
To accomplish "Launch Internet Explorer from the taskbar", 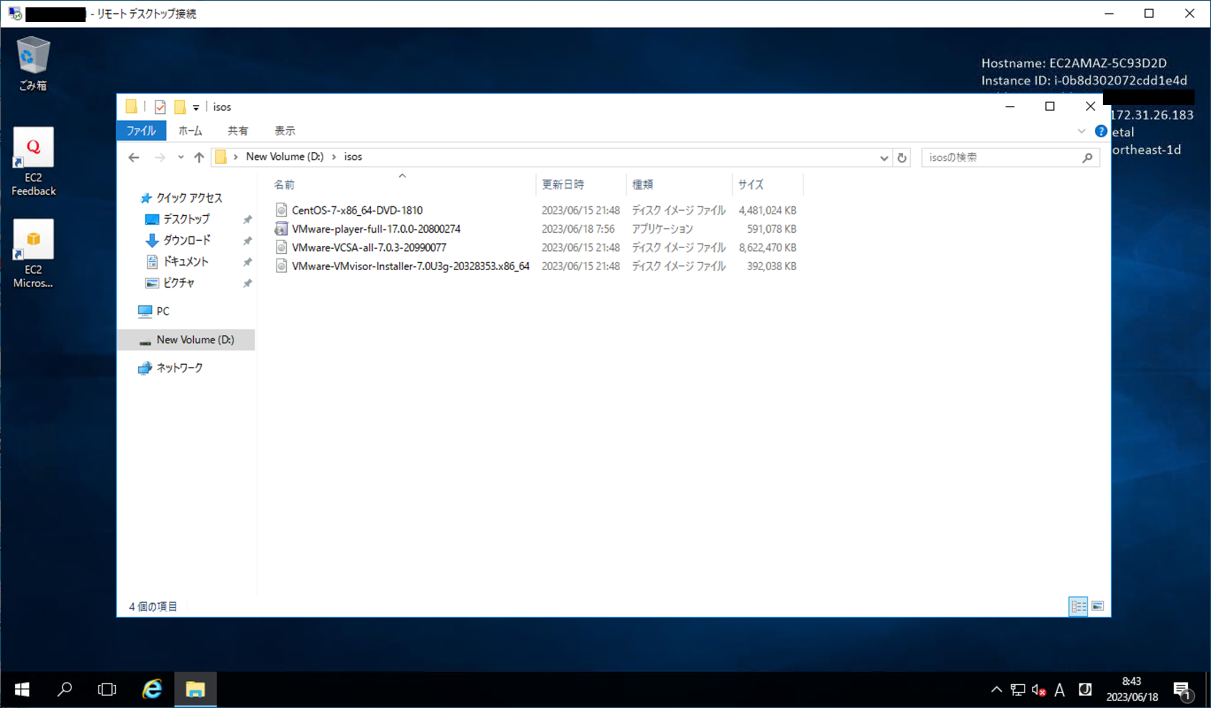I will tap(151, 689).
